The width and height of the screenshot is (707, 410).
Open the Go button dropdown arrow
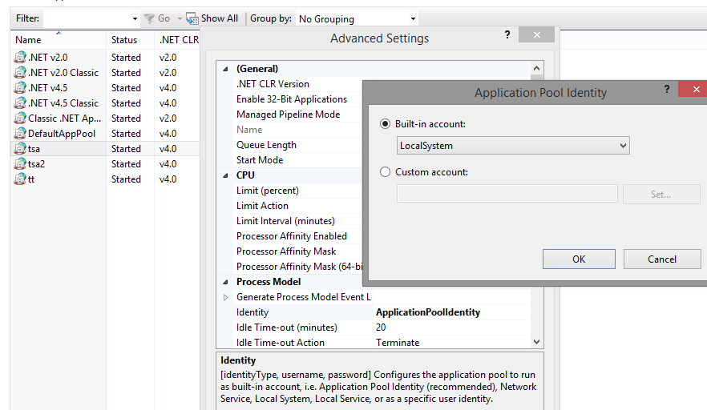180,19
